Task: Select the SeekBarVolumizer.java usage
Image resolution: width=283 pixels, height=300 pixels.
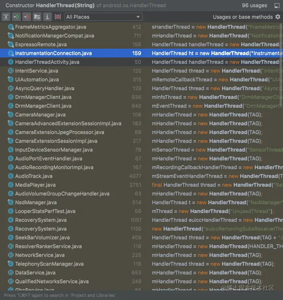Action: [141, 238]
